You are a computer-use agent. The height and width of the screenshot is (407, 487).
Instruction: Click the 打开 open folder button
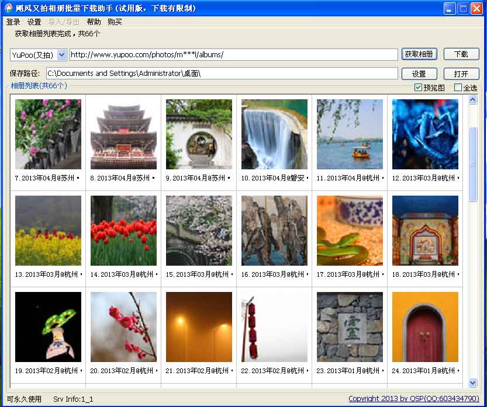click(461, 74)
